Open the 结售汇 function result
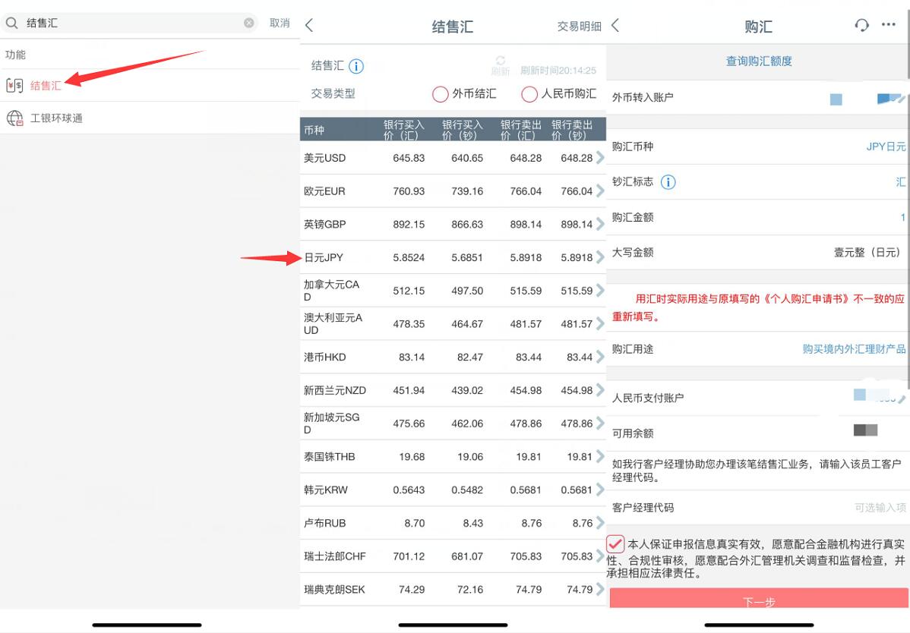This screenshot has width=910, height=633. (150, 85)
